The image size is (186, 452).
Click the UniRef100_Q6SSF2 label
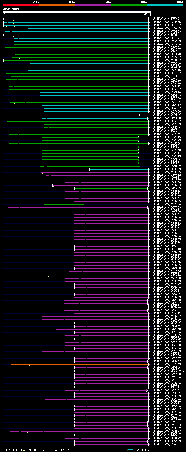pyautogui.click(x=167, y=121)
